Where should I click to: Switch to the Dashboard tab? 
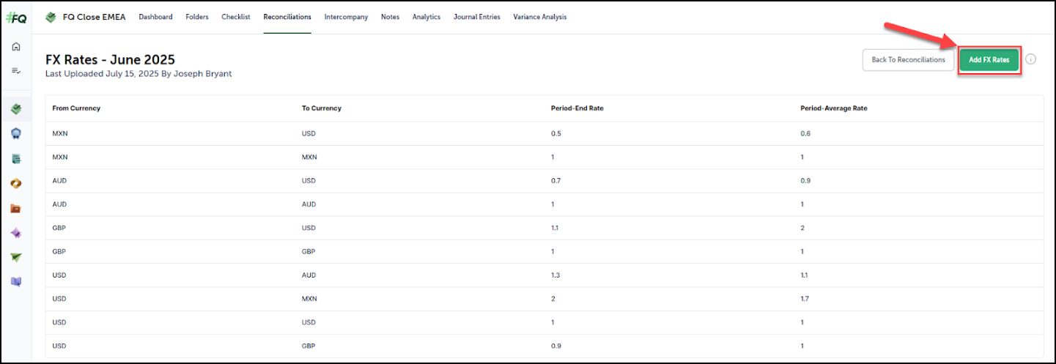pyautogui.click(x=155, y=17)
